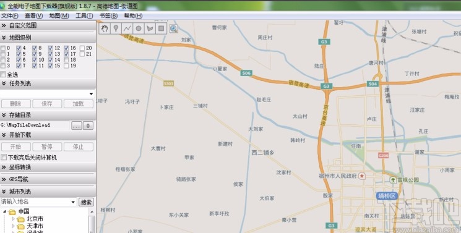Viewport: 461px width, 233px height.
Task: Select the polyline drawing tool
Action: tap(127, 28)
